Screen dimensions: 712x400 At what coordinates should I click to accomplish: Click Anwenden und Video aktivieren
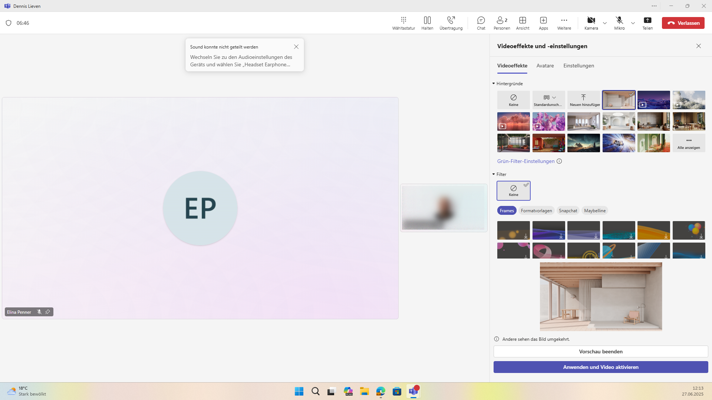click(x=601, y=367)
